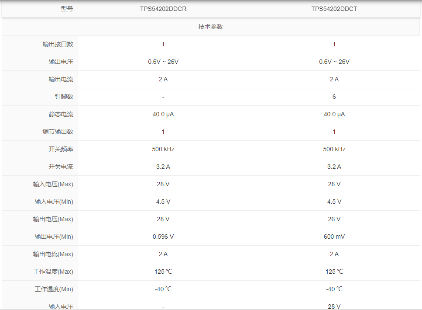Click 500 kHz in the TPS54202DDCT column
The height and width of the screenshot is (310, 422).
(334, 149)
